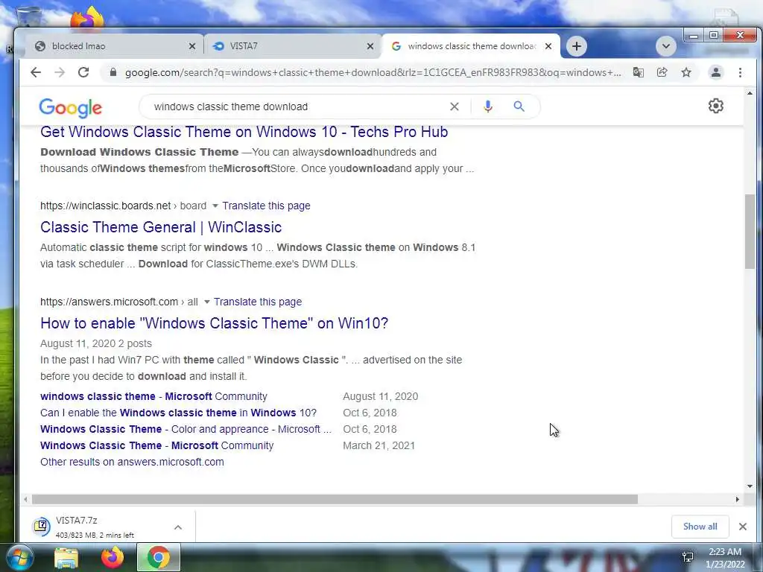Open the March 21, 2021 Microsoft Community sublink
The image size is (763, 572).
(156, 445)
